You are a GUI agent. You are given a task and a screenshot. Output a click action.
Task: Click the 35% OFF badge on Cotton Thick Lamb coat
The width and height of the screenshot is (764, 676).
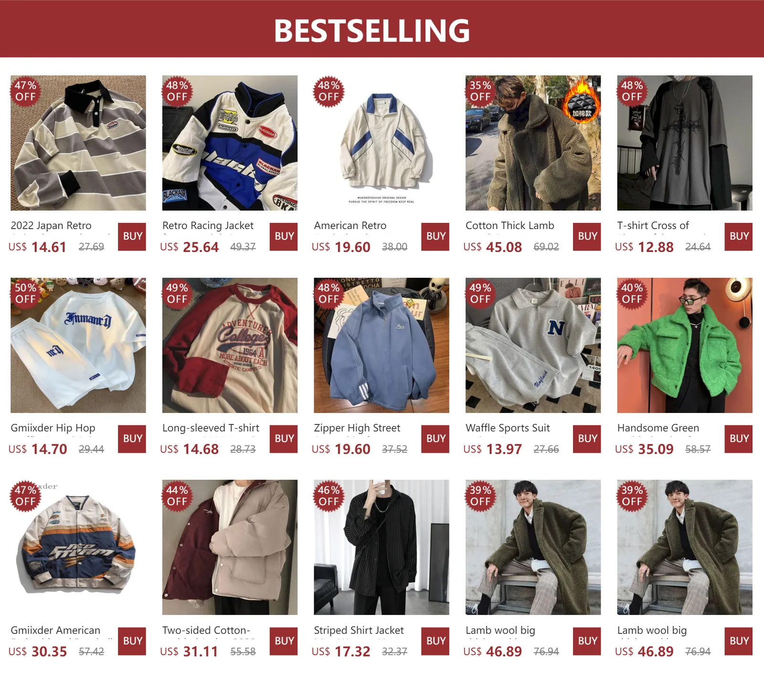(x=480, y=91)
